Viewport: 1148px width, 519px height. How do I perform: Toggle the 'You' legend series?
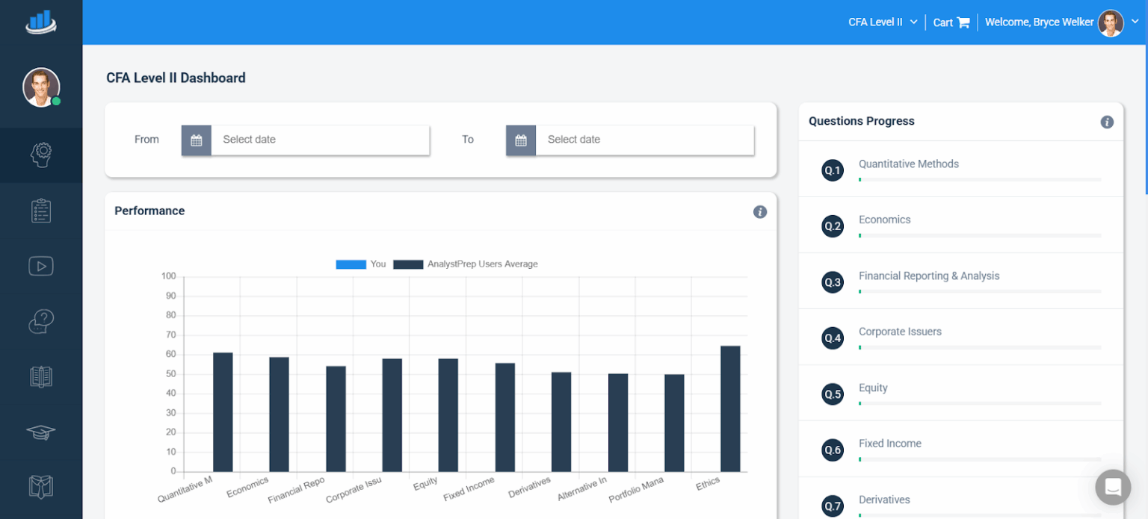361,264
